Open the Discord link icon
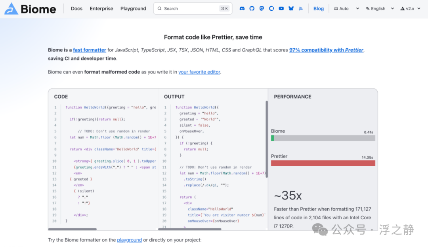The height and width of the screenshot is (247, 428). pyautogui.click(x=242, y=8)
